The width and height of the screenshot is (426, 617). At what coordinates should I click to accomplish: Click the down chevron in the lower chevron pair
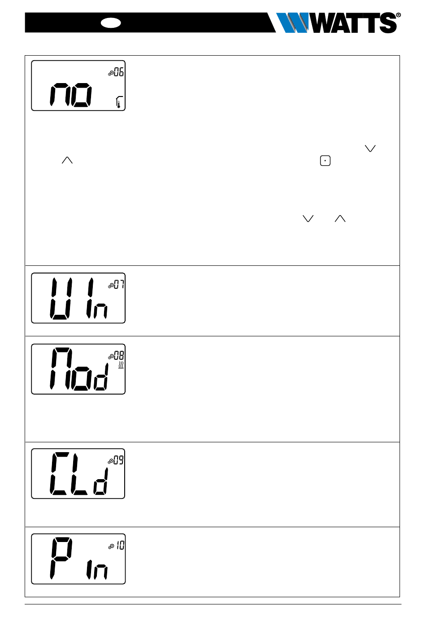tap(308, 218)
